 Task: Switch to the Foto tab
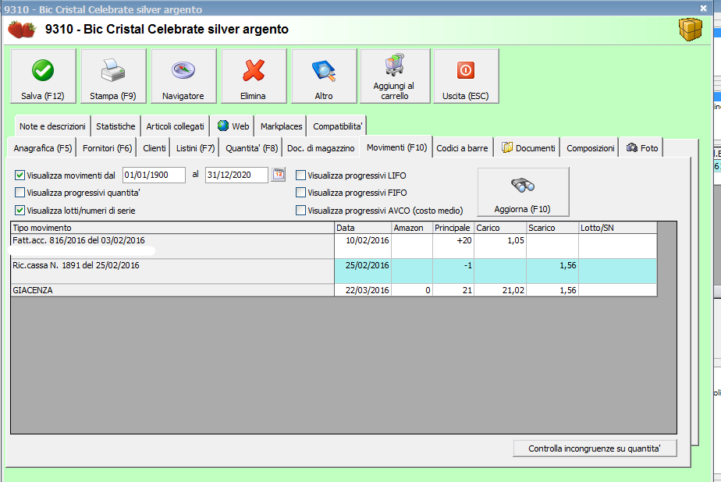(642, 148)
